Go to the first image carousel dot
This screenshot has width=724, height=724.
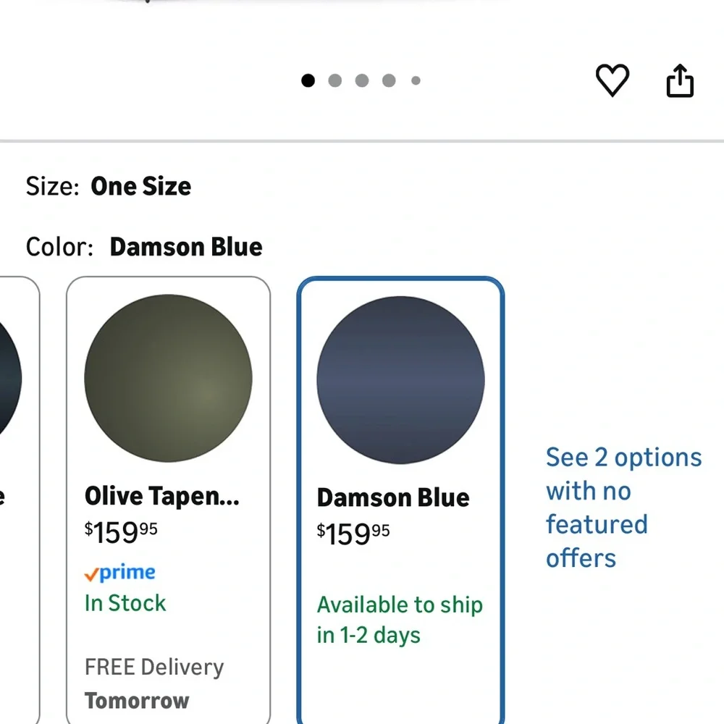pos(308,80)
